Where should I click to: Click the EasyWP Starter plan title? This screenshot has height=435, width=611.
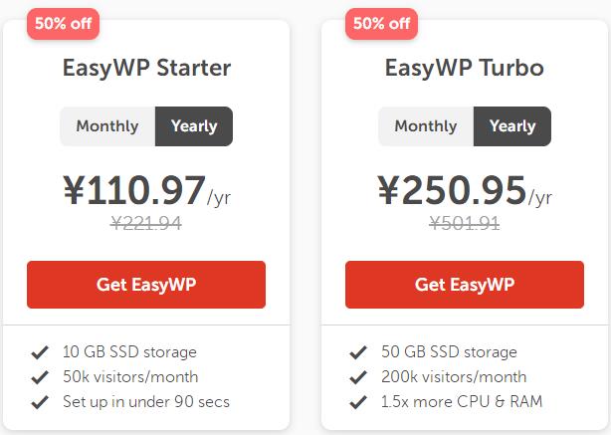[x=146, y=69]
